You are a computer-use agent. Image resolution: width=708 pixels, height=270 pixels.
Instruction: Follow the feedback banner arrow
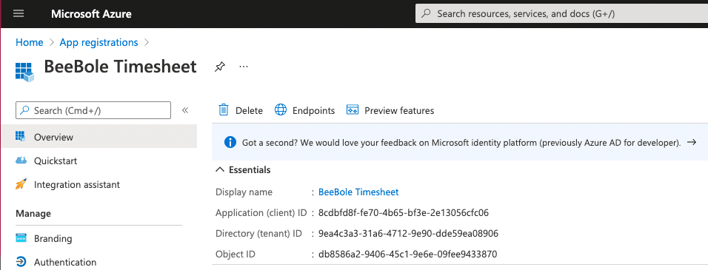pyautogui.click(x=691, y=143)
